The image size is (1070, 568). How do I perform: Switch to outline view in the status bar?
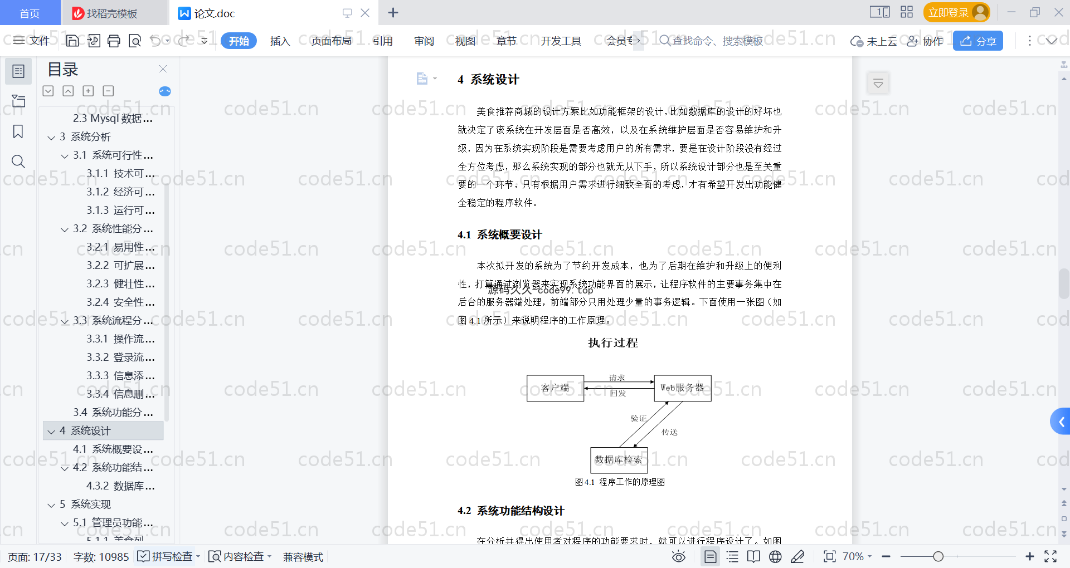(x=732, y=556)
